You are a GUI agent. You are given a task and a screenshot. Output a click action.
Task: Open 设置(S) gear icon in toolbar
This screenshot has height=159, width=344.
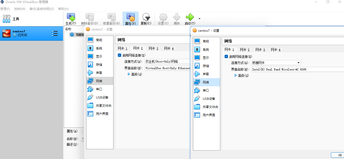163,19
